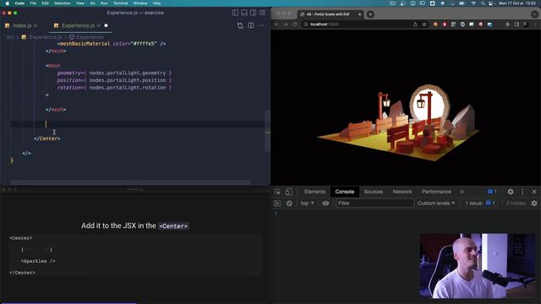Click the closing </Center> tag line
Screen dimensions: 541x304
(47, 138)
